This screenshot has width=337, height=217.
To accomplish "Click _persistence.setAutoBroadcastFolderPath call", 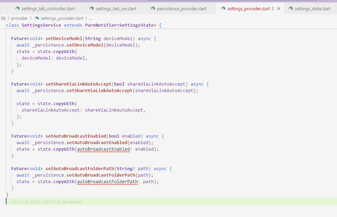I will pyautogui.click(x=84, y=175).
